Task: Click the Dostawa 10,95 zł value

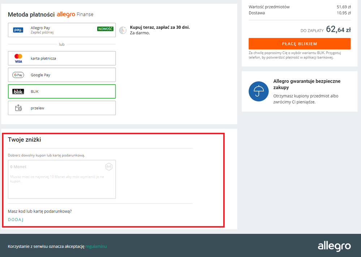Action: tap(344, 13)
